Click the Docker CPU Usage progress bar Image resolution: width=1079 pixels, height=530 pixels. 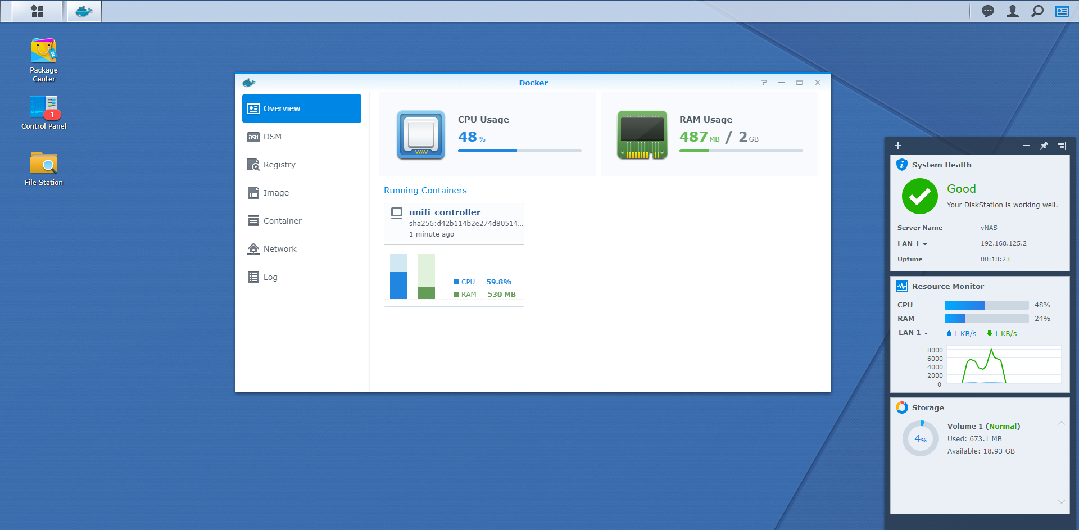[520, 151]
